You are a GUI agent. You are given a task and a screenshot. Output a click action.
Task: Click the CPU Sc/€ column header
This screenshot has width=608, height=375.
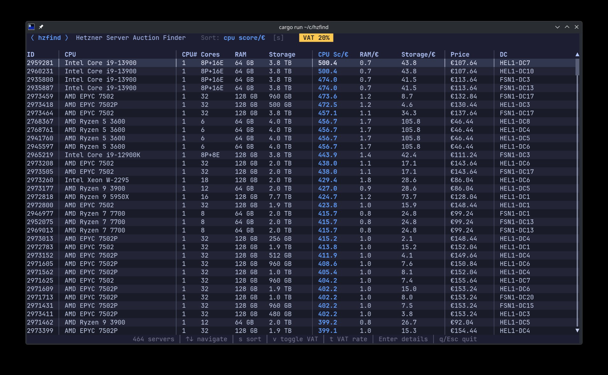pos(333,55)
